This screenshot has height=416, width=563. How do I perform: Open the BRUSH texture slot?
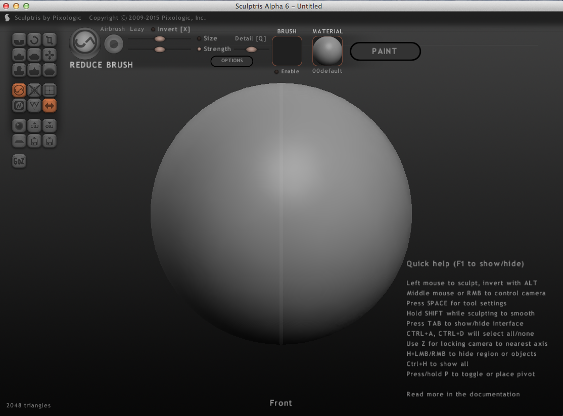pos(287,51)
